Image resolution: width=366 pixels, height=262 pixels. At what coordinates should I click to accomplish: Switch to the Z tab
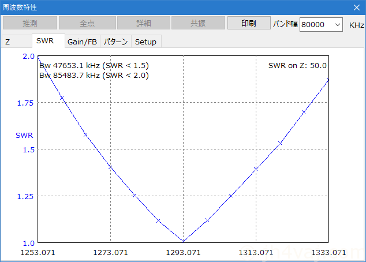tap(17, 42)
